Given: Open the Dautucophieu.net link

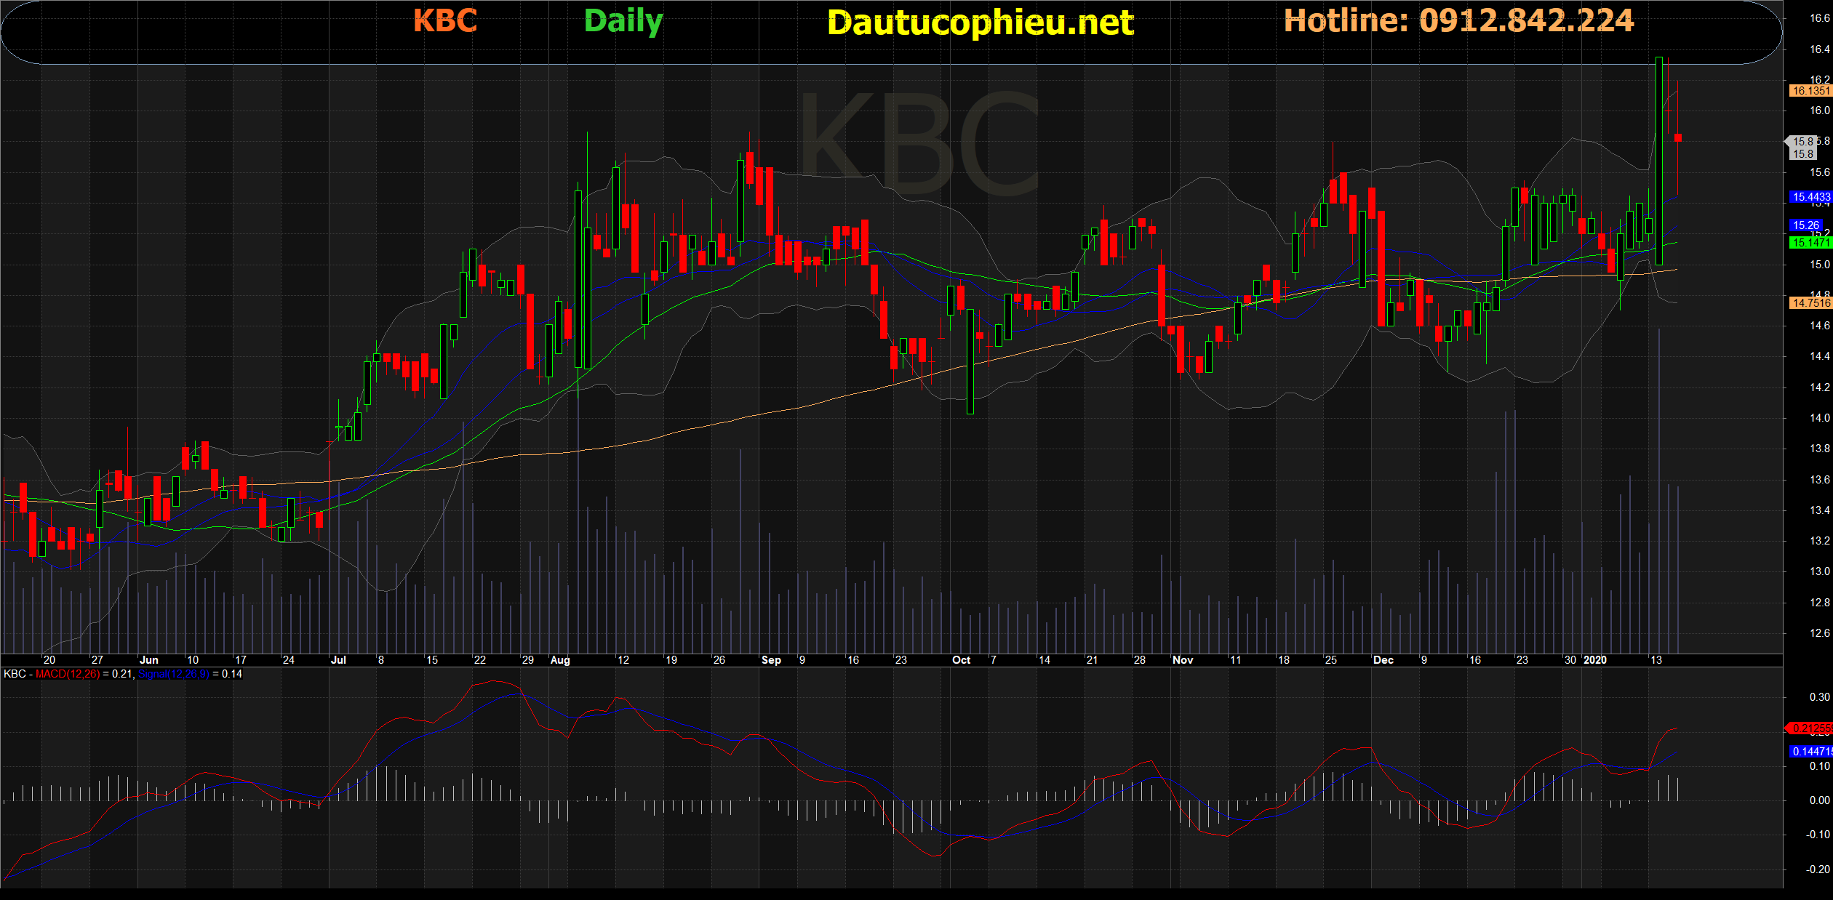Looking at the screenshot, I should 980,23.
